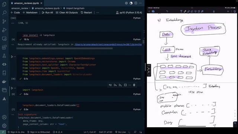Click the notebook settings gear icon at top
The width and height of the screenshot is (238, 134).
[x=126, y=3]
